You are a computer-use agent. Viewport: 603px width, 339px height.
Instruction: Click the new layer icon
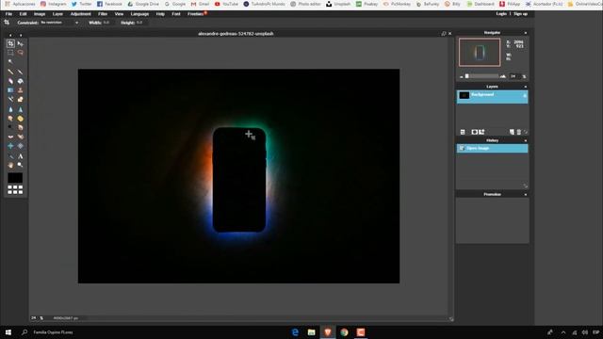tap(512, 132)
